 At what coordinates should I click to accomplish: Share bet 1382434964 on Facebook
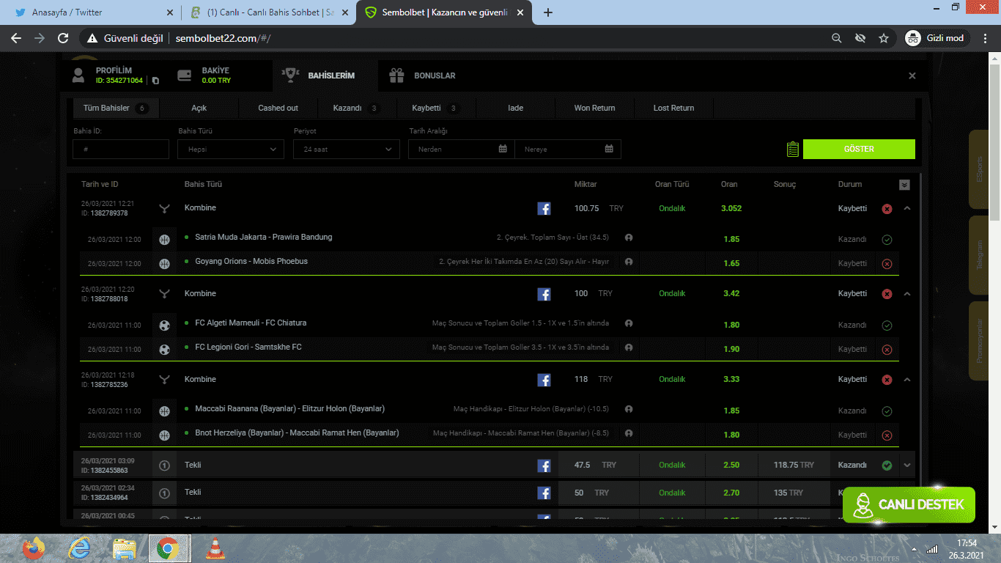coord(544,493)
